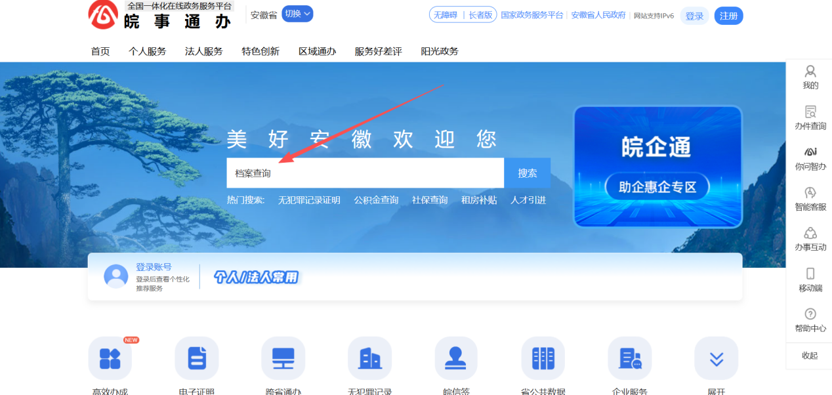832x395 pixels.
Task: Click the 安徽省 region label
Action: 264,15
